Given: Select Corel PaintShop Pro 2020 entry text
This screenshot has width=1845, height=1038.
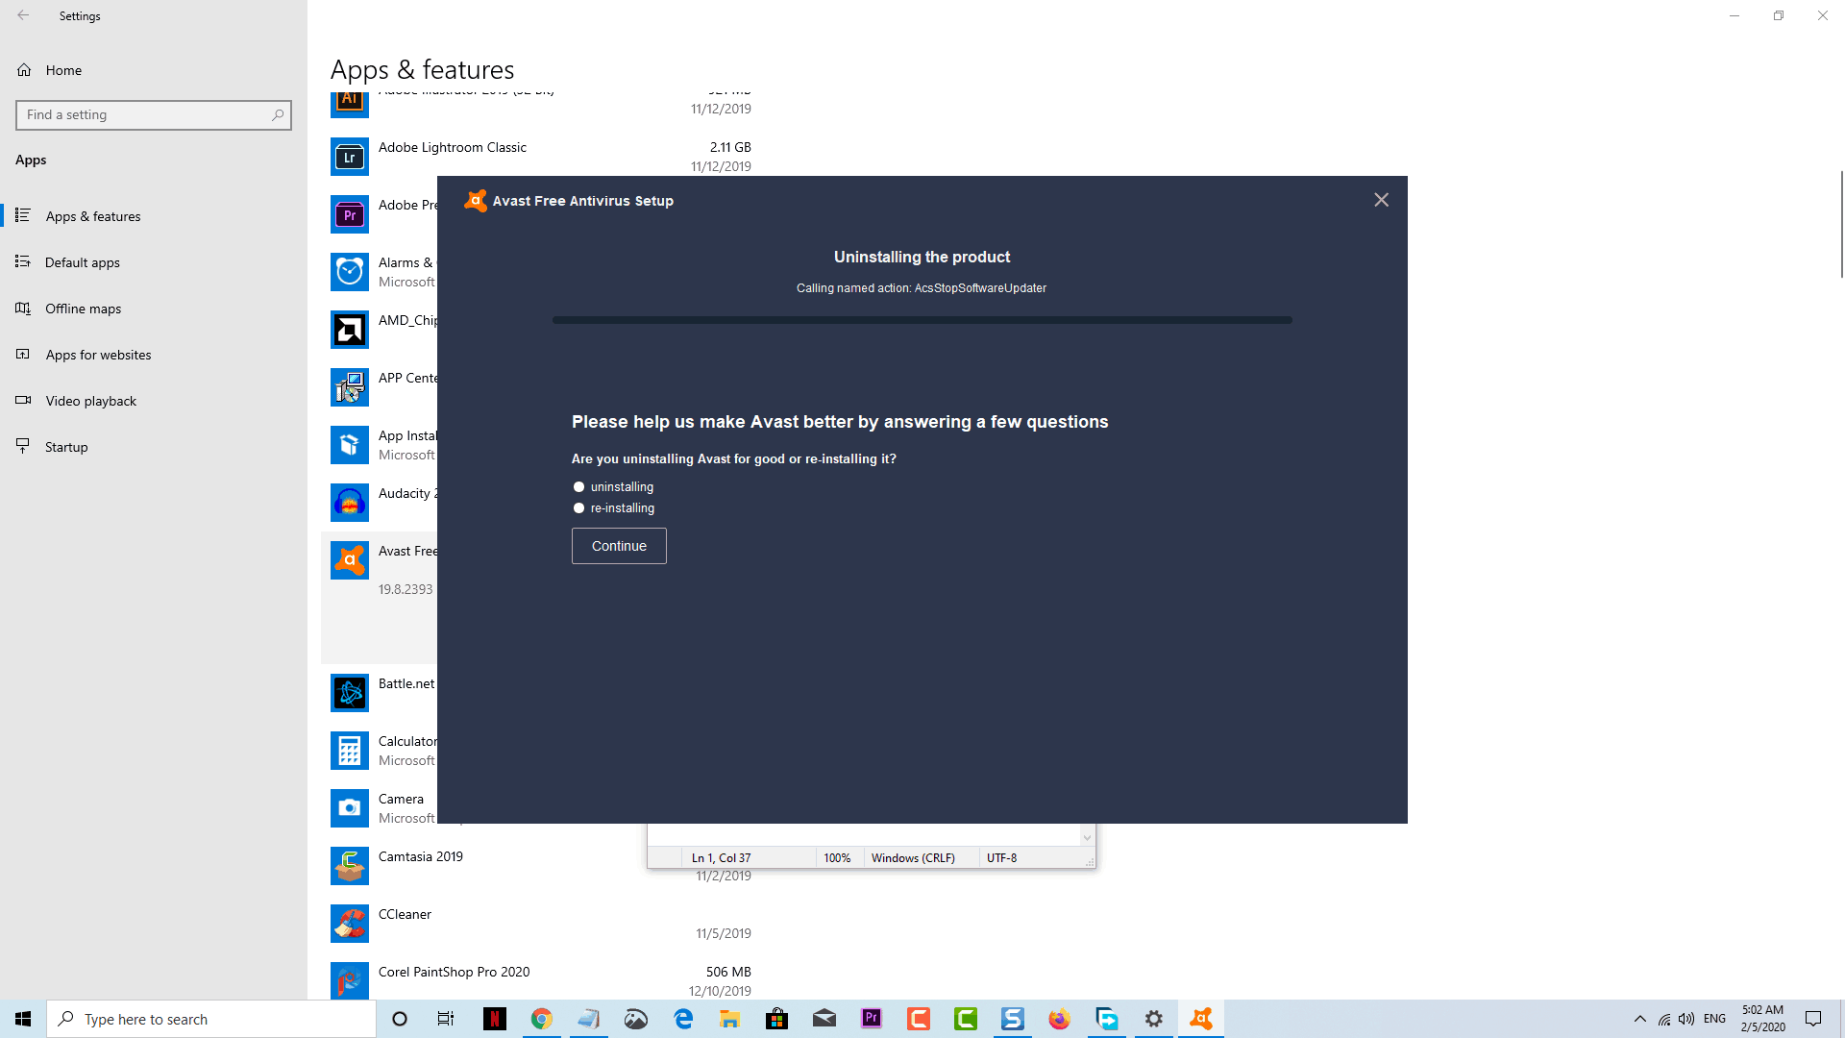Looking at the screenshot, I should 454,972.
